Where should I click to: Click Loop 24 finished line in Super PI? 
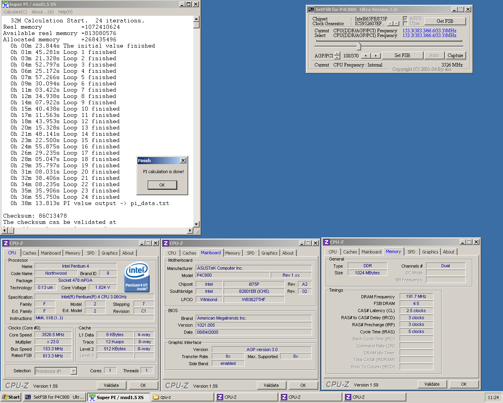[x=65, y=197]
